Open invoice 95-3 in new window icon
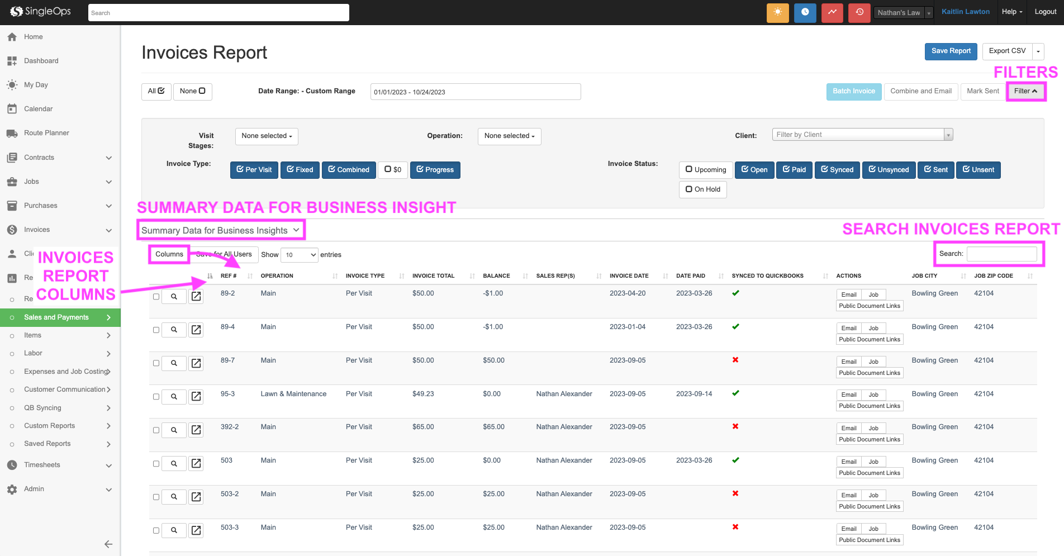This screenshot has width=1064, height=556. pos(196,397)
